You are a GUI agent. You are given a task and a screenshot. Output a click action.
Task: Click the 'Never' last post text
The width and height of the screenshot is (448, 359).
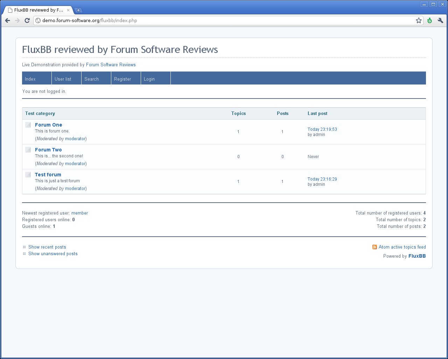(313, 157)
